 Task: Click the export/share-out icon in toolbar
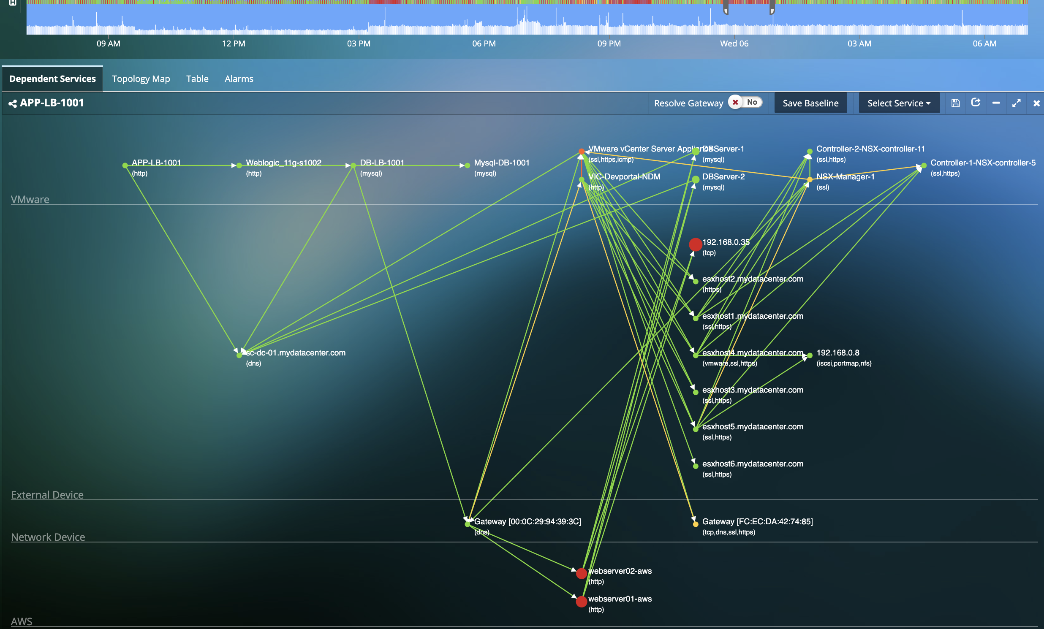tap(976, 103)
